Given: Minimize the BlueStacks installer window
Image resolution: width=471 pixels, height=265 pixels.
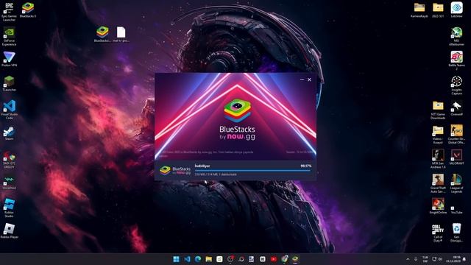Looking at the screenshot, I should (x=302, y=79).
